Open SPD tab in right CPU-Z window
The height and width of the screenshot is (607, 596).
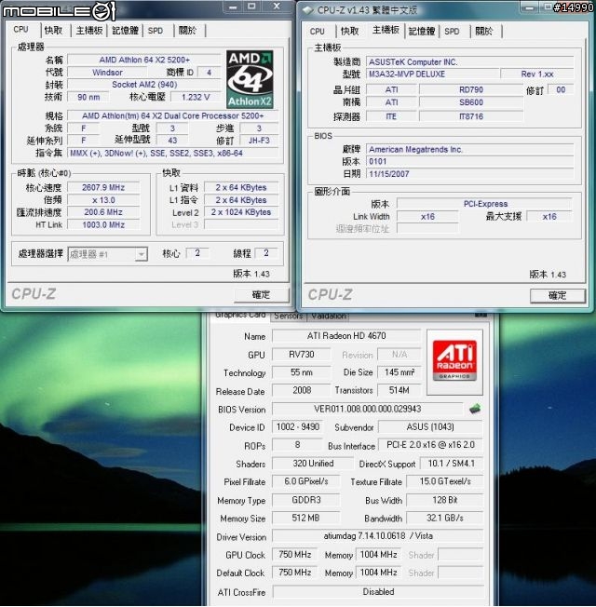point(452,32)
